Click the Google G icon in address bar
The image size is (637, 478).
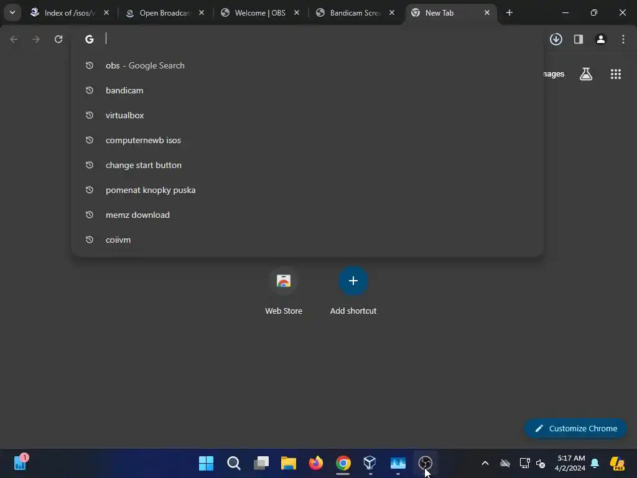coord(90,39)
